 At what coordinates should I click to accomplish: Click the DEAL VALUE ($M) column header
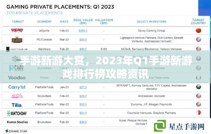83,22
